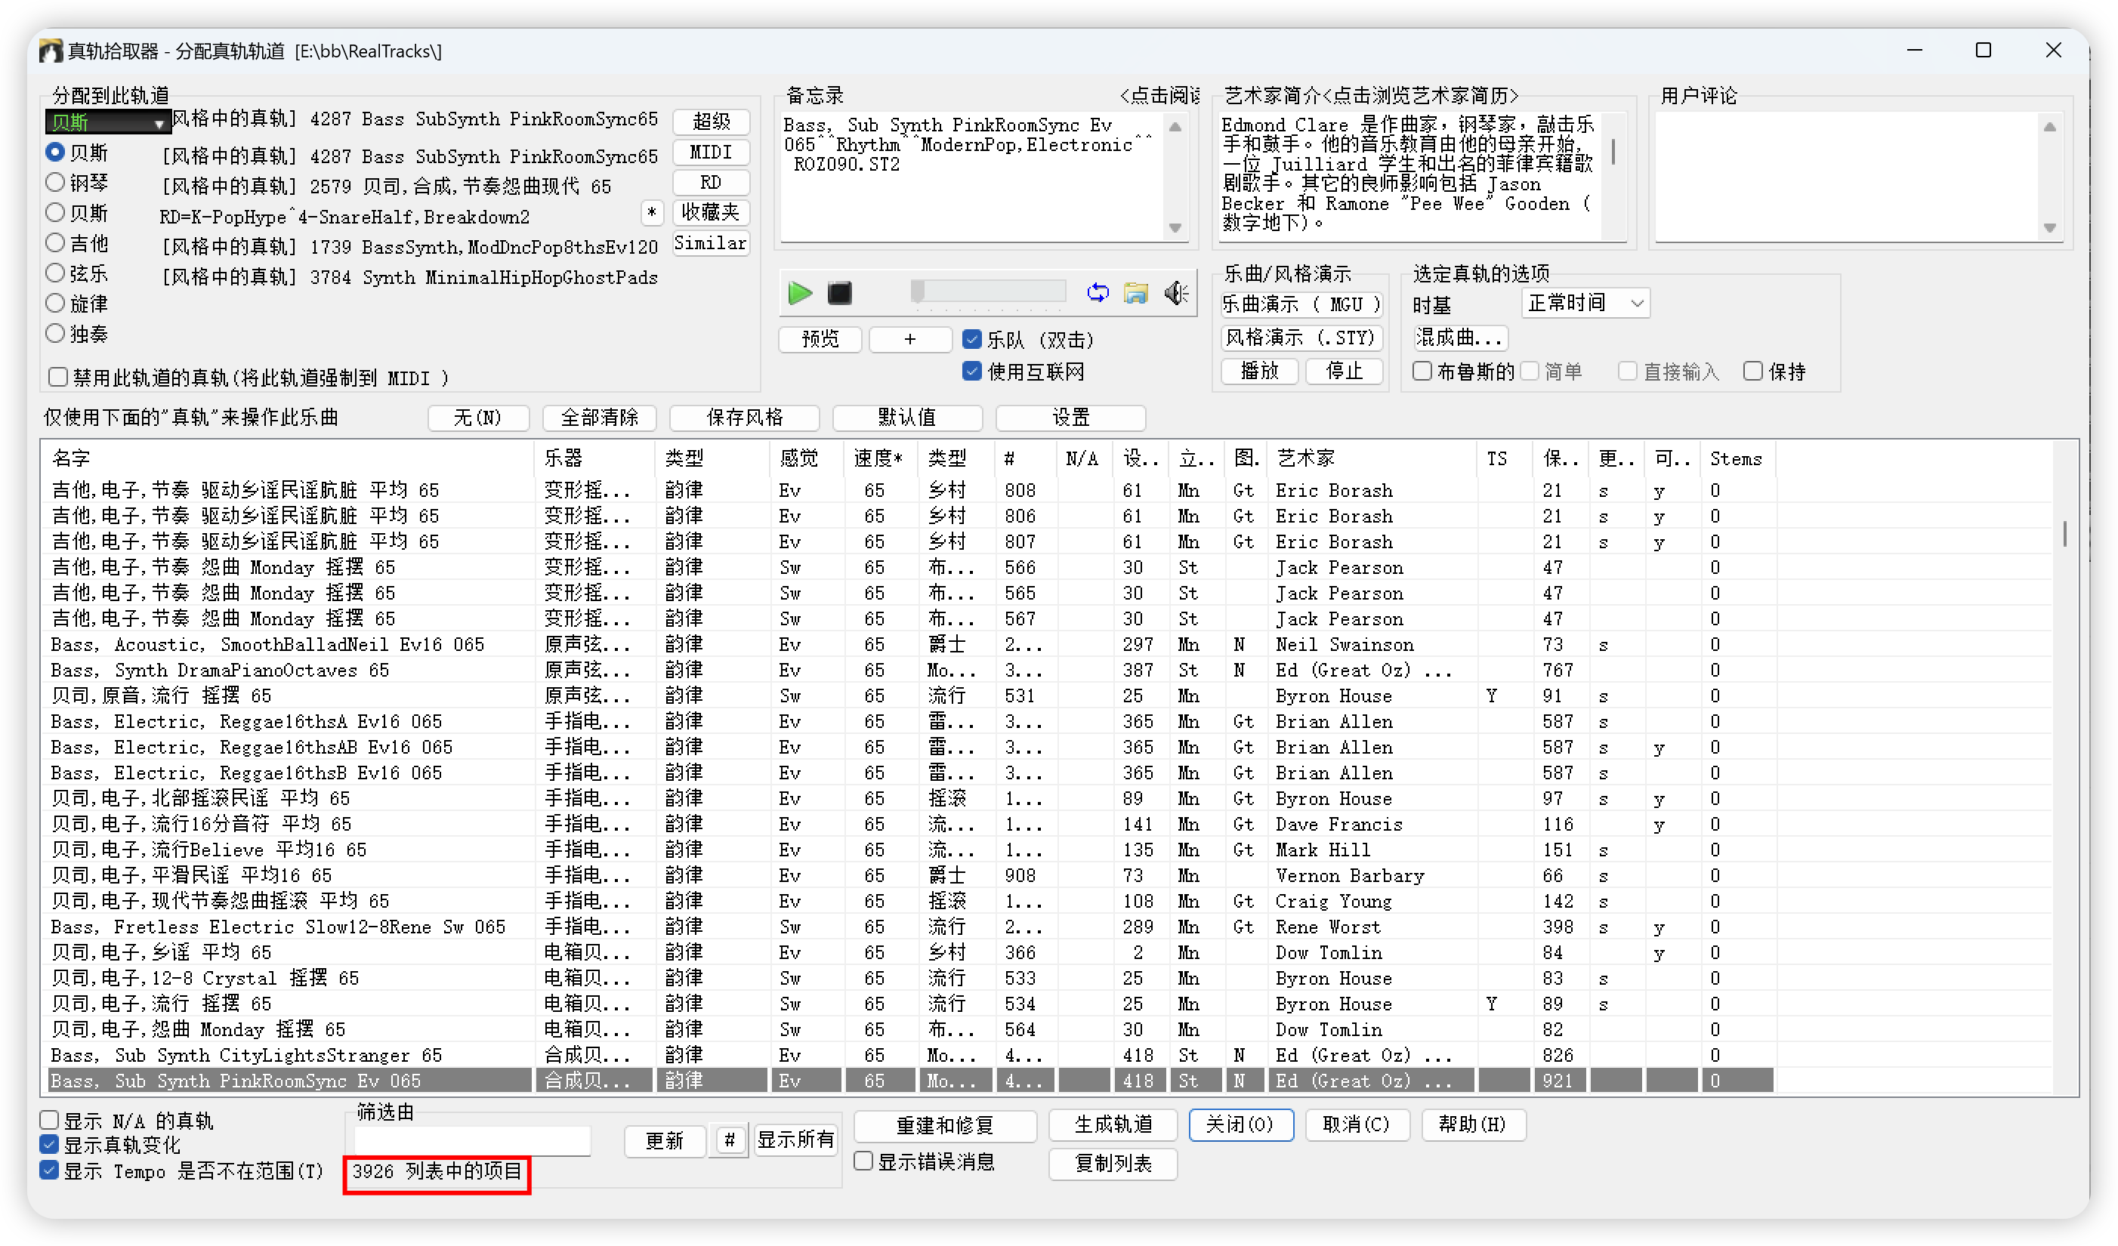2118x1246 pixels.
Task: Click the 复制列表 button
Action: click(x=1113, y=1163)
